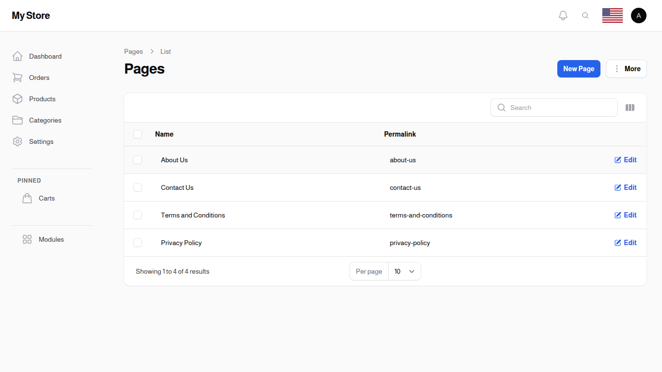Open notifications with the bell icon

pyautogui.click(x=563, y=15)
